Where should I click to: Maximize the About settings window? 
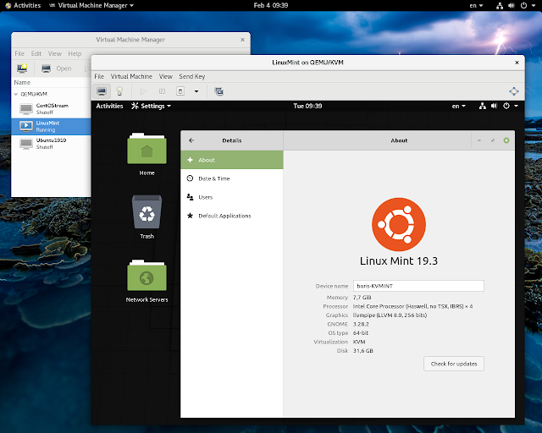tap(493, 140)
